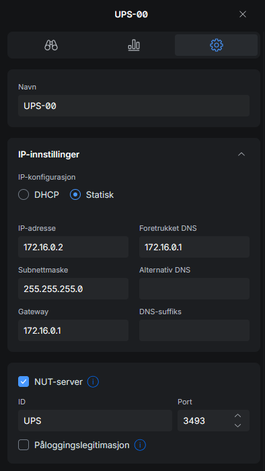This screenshot has height=471, width=265.
Task: Select the Statisk radio option
Action: pos(75,194)
